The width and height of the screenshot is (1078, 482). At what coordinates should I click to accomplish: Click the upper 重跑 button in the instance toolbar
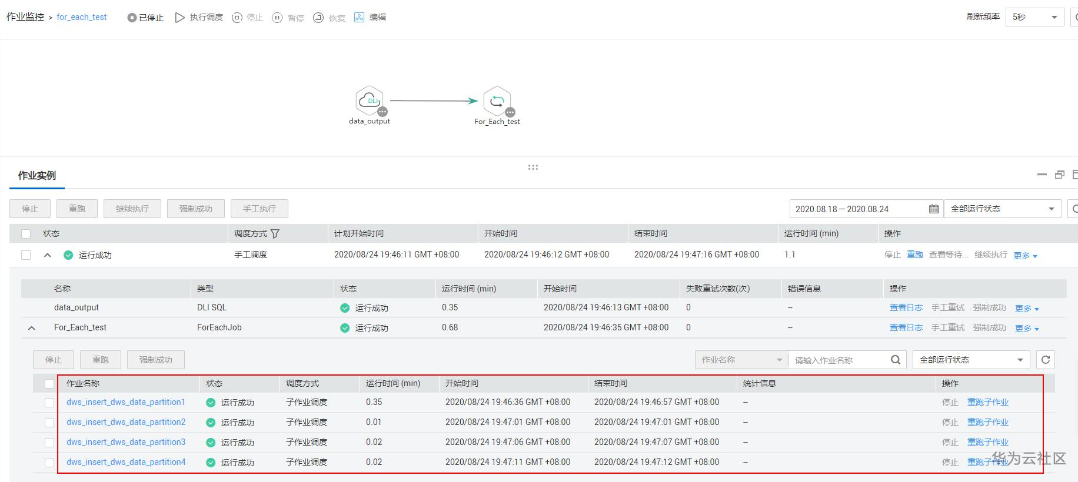(x=76, y=209)
